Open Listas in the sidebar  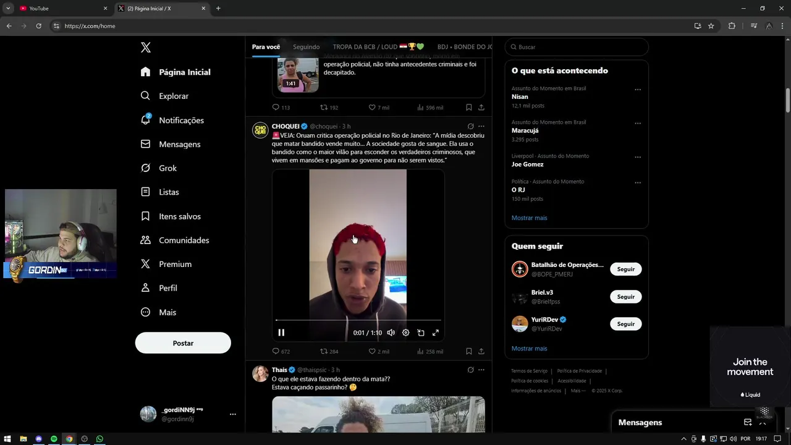(160, 192)
